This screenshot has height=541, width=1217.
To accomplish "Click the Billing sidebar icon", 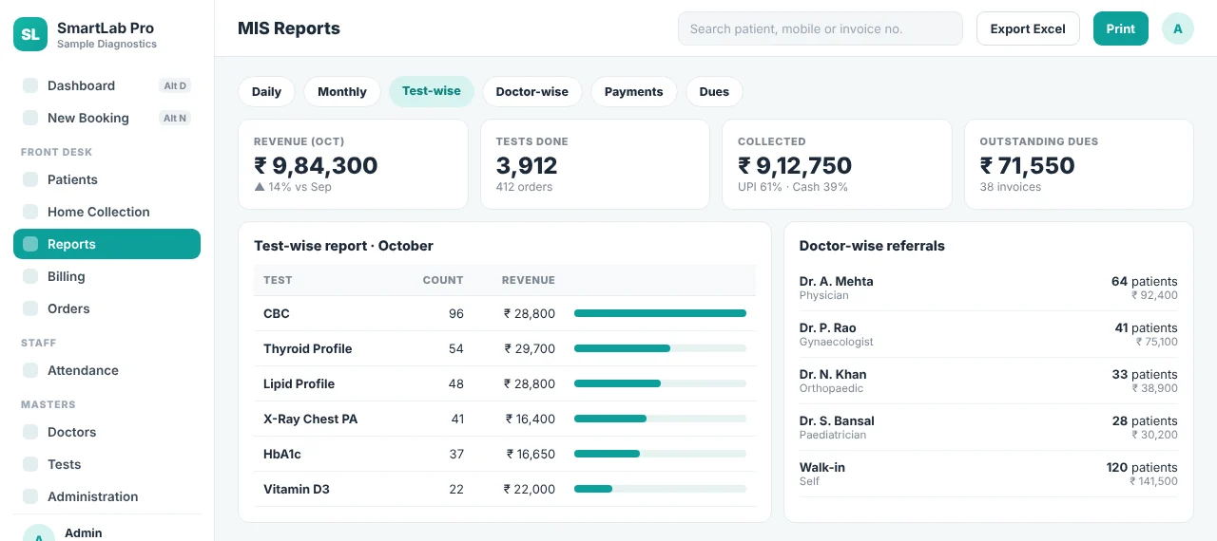I will pos(30,276).
